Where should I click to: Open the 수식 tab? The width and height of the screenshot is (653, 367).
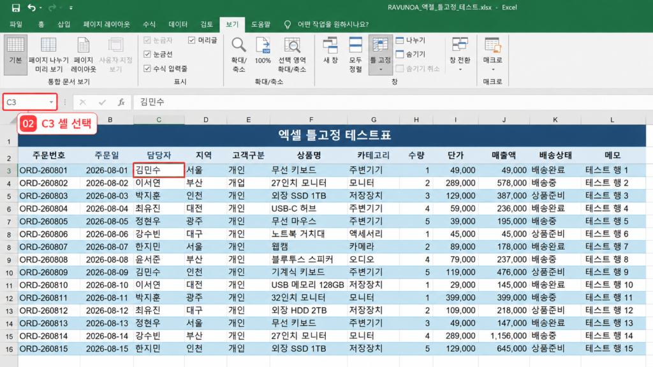click(149, 25)
